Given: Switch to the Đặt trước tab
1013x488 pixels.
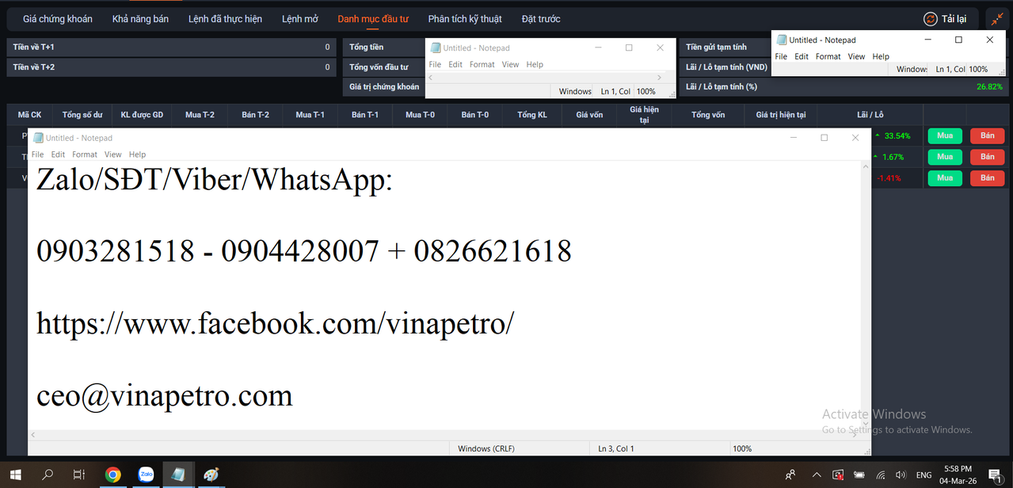Looking at the screenshot, I should click(x=541, y=19).
